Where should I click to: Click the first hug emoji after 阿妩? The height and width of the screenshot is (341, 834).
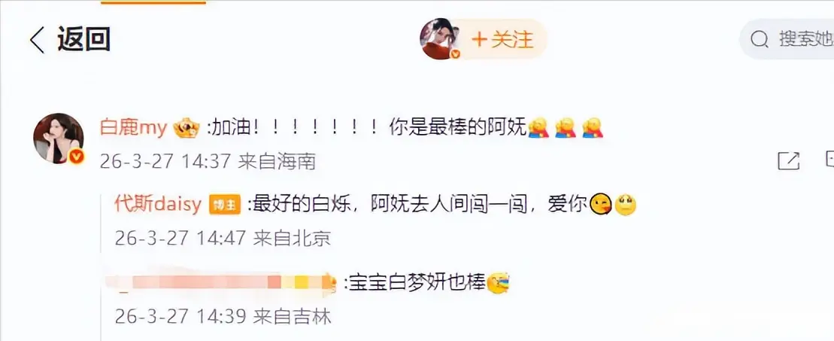pyautogui.click(x=538, y=128)
